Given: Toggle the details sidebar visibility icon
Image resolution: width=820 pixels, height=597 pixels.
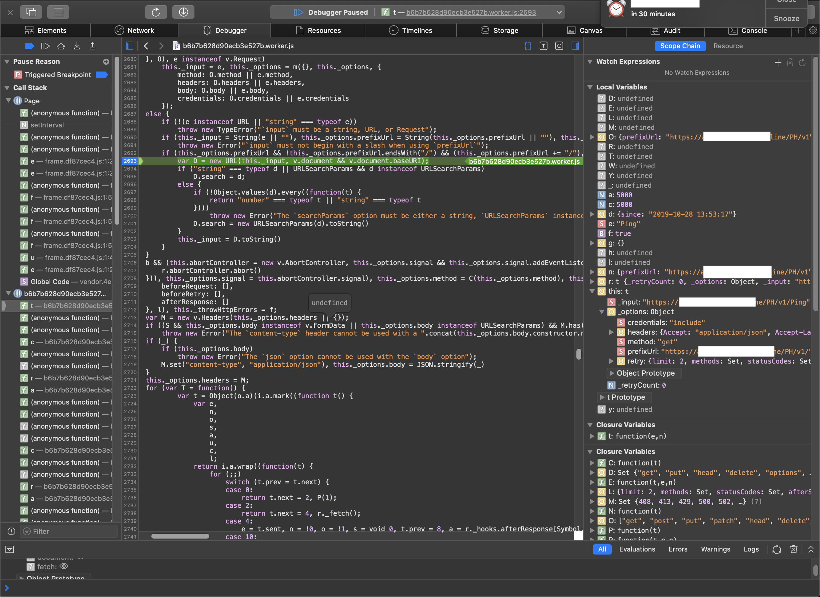Looking at the screenshot, I should (575, 46).
